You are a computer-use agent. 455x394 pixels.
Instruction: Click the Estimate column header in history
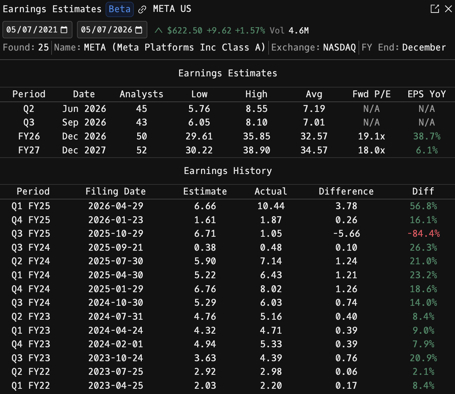[x=205, y=191]
